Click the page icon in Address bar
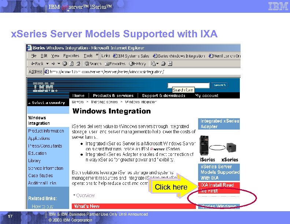The image size is (290, 224). tap(47, 71)
